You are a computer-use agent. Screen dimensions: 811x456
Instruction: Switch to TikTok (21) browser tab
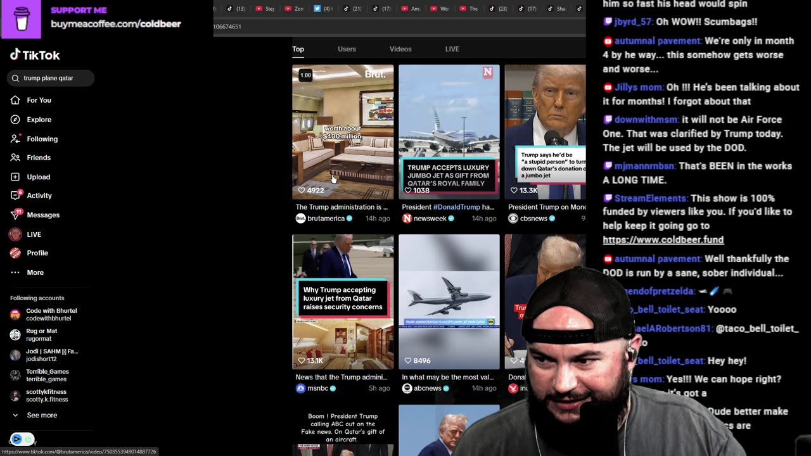(x=352, y=9)
